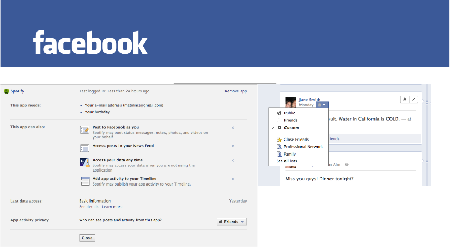
Task: Click the pencil edit icon on Jane's post
Action: [413, 99]
